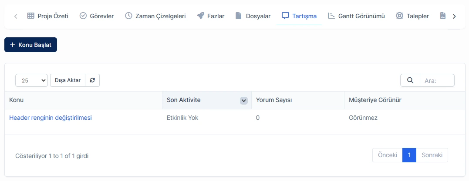
Task: Switch to Gantt Görünümü tab
Action: click(356, 16)
